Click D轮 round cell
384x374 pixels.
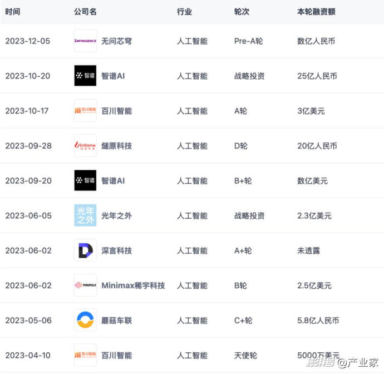241,146
